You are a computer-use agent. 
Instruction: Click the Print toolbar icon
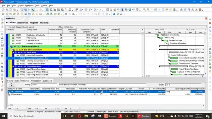[3, 10]
